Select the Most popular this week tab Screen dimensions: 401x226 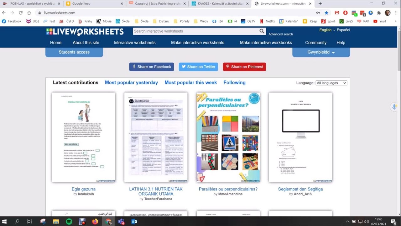tap(191, 83)
